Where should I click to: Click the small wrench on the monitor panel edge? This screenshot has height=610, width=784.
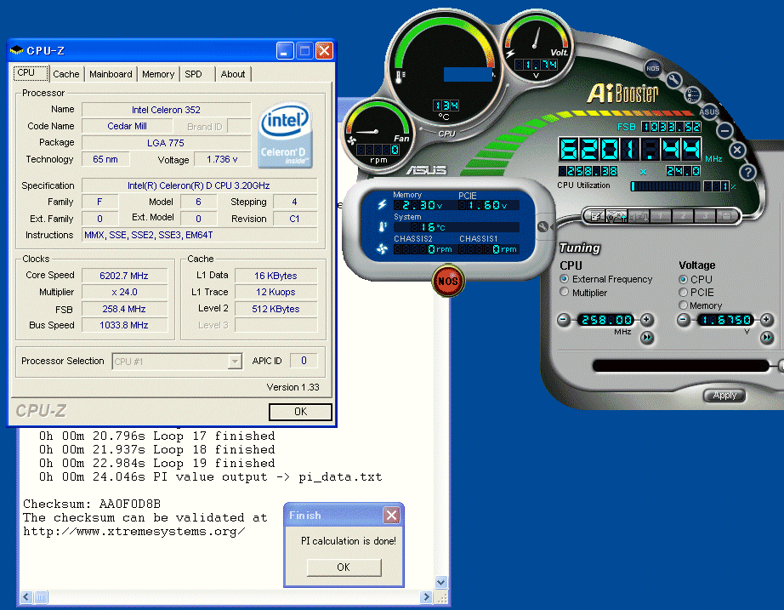point(543,226)
